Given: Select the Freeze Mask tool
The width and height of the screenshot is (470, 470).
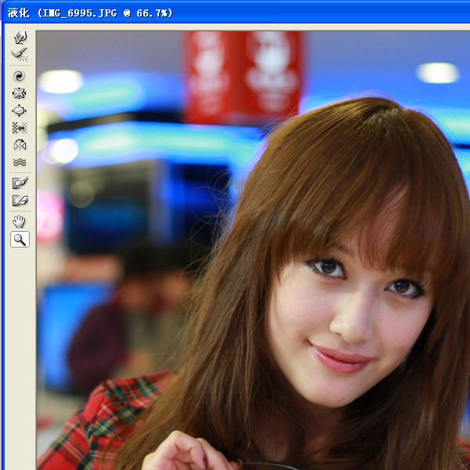Looking at the screenshot, I should (x=20, y=183).
